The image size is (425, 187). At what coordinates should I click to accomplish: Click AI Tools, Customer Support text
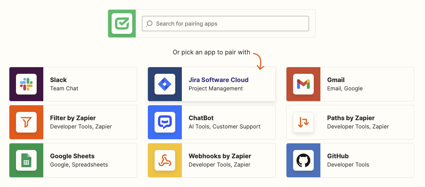[x=224, y=127]
